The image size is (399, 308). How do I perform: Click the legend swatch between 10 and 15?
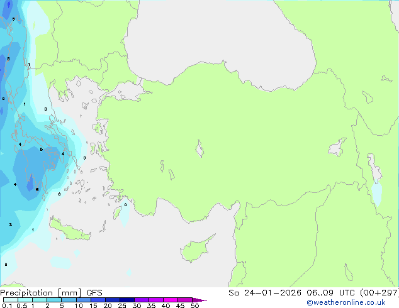[84, 300]
